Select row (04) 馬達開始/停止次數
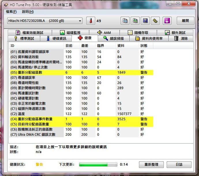Image resolution: width=199 pixels, height=176 pixels. [82, 67]
